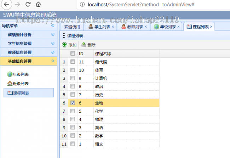
Task: Close the 年级列表 tab
Action: 178,27
